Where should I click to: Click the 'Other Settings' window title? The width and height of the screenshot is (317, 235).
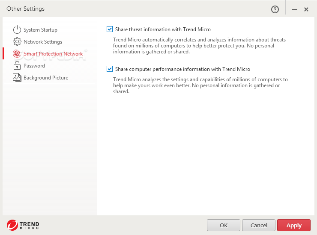point(25,9)
